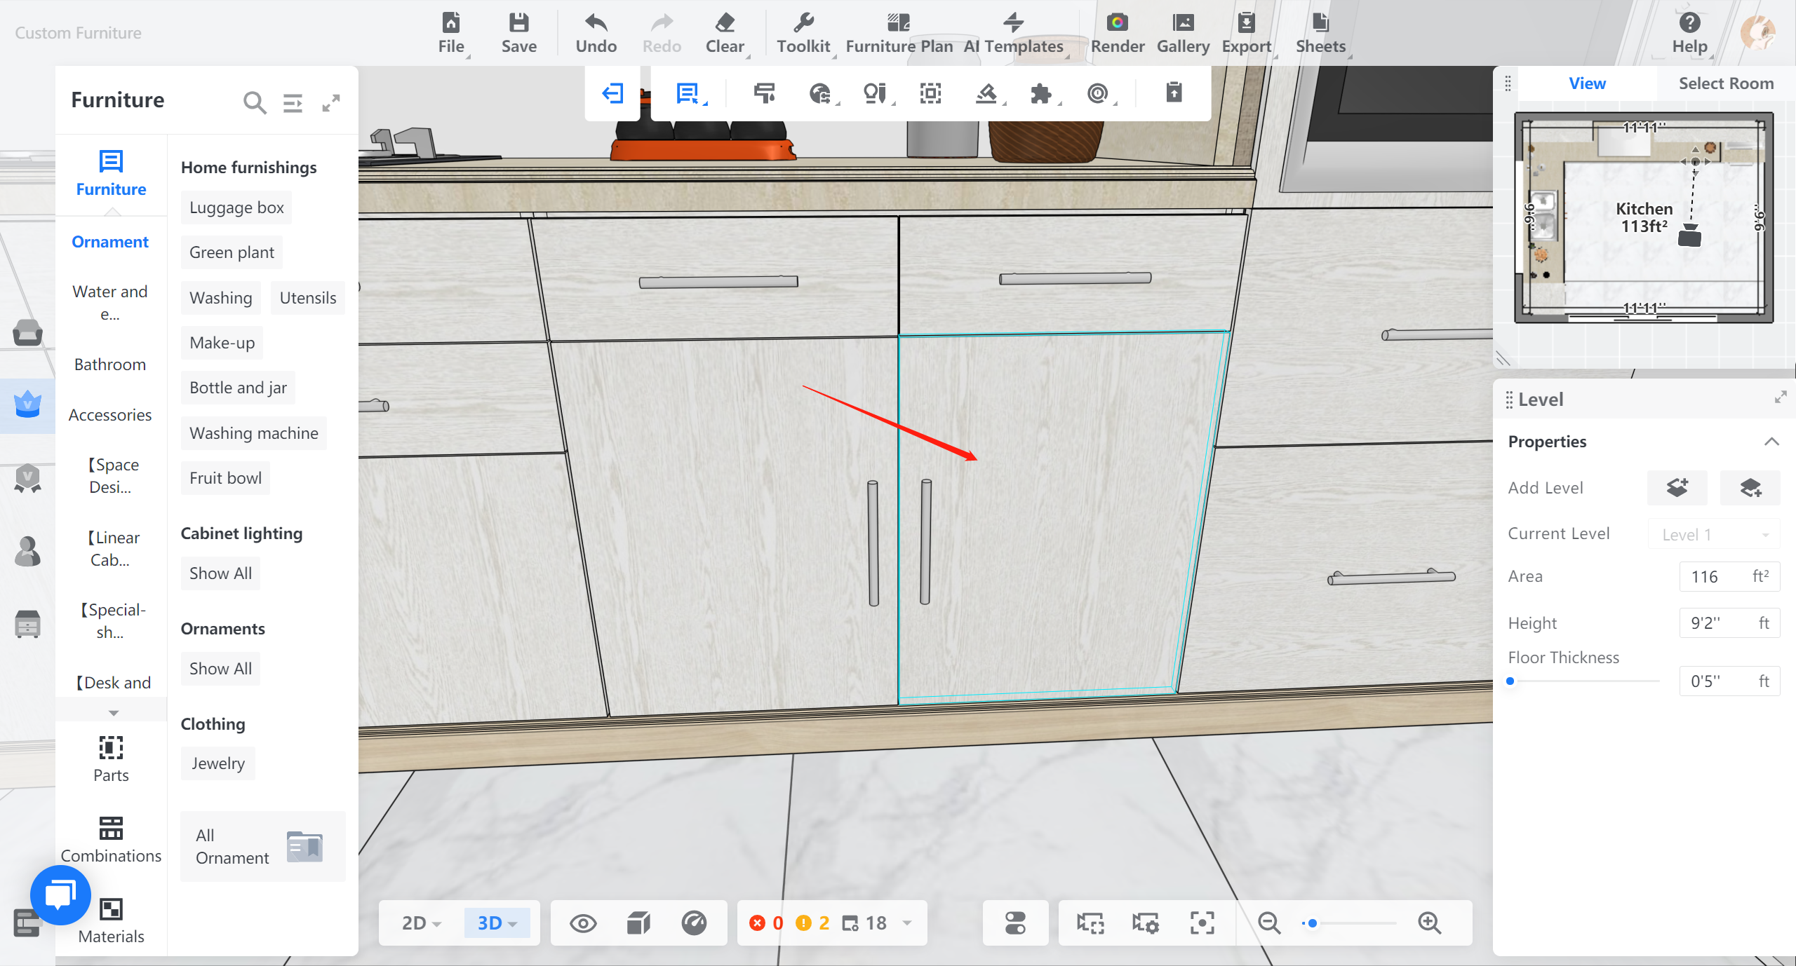Image resolution: width=1796 pixels, height=966 pixels.
Task: Select the Bathroom category
Action: click(110, 365)
